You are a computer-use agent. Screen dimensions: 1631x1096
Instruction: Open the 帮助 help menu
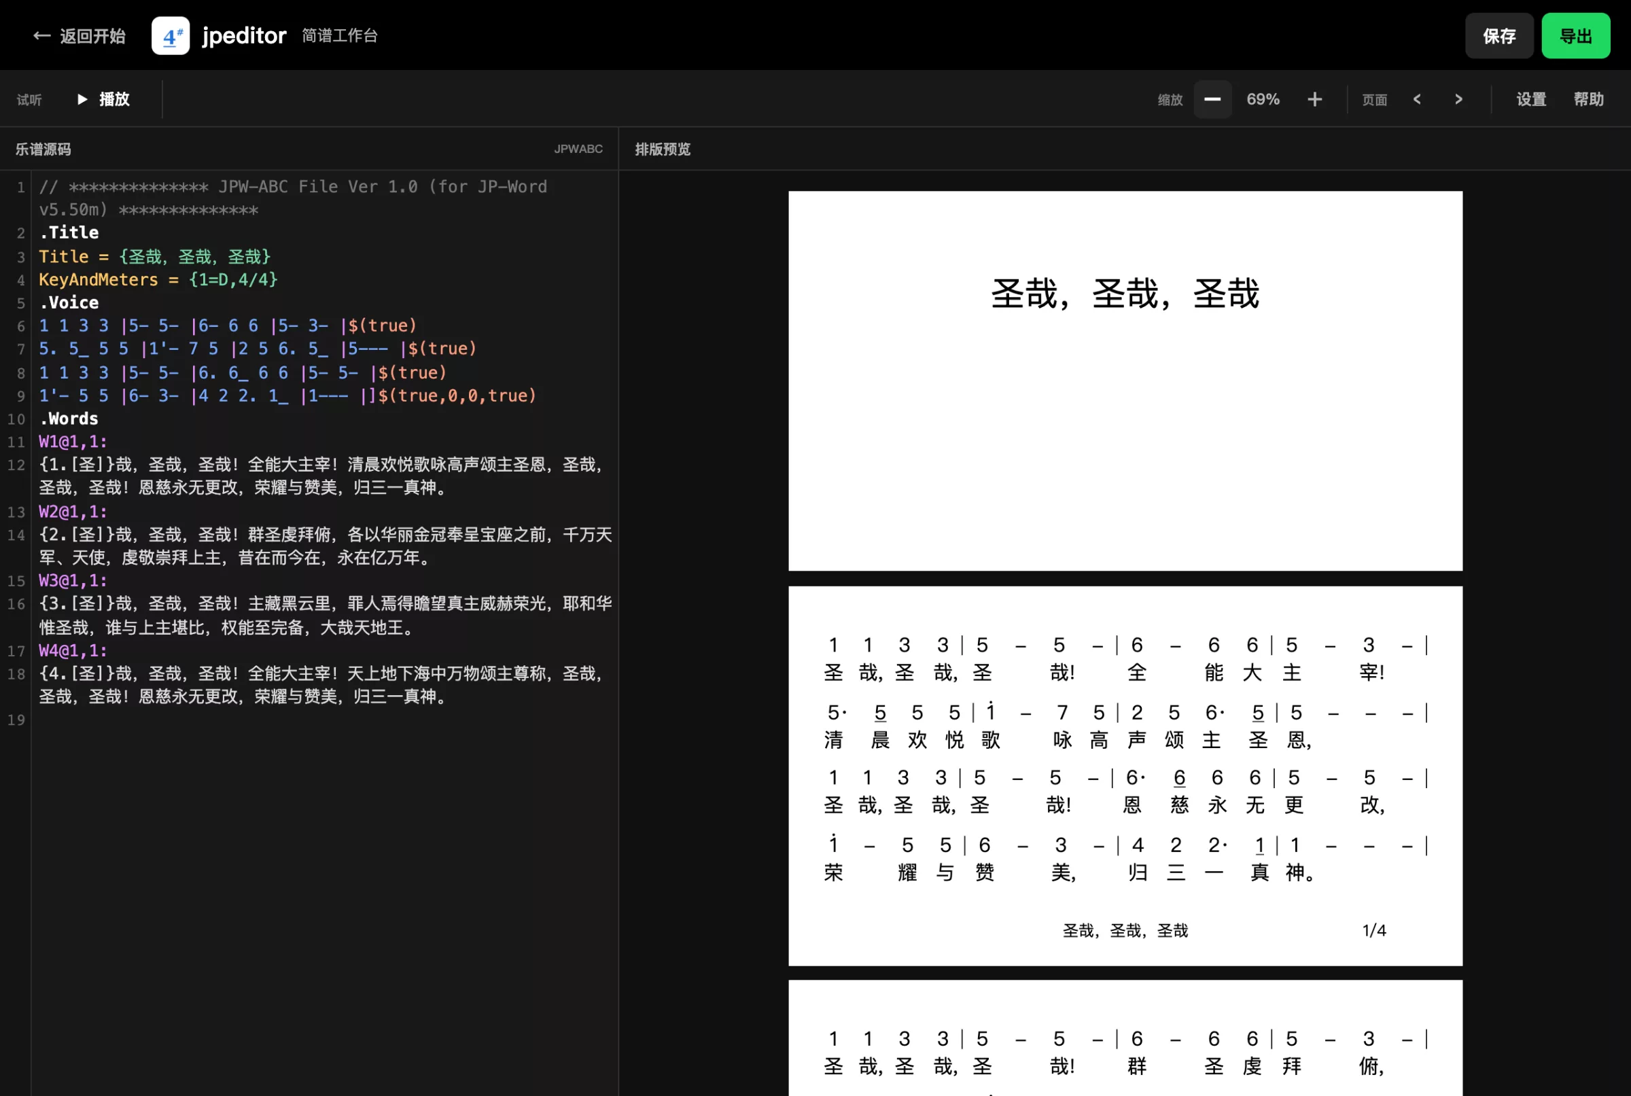click(1588, 99)
